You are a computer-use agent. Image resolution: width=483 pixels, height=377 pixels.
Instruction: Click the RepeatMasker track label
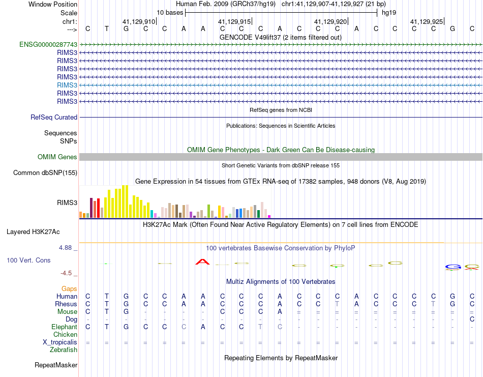click(x=56, y=365)
